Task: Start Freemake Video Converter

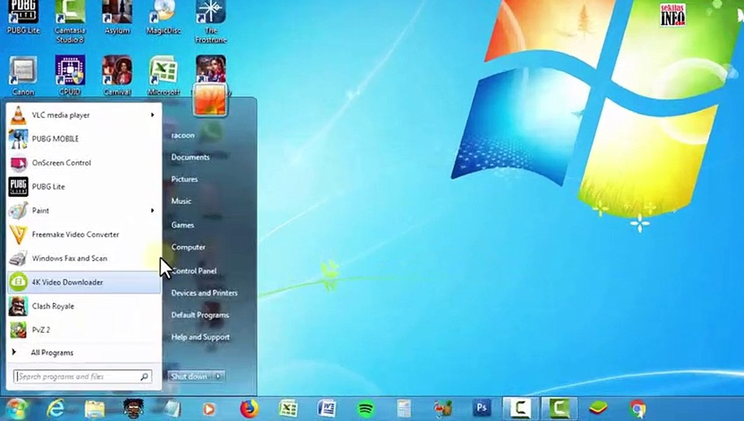Action: pyautogui.click(x=84, y=234)
